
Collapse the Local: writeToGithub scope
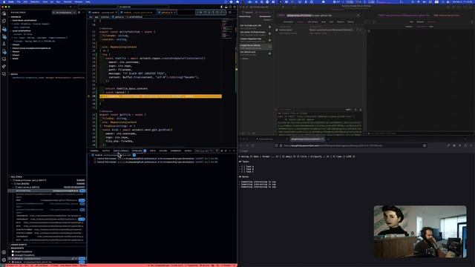(11, 30)
